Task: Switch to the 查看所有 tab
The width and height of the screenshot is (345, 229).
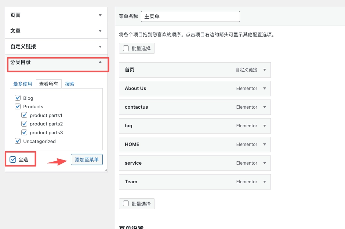Action: click(x=48, y=84)
